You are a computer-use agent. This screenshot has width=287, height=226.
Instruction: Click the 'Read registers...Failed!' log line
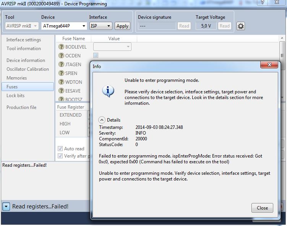point(24,165)
